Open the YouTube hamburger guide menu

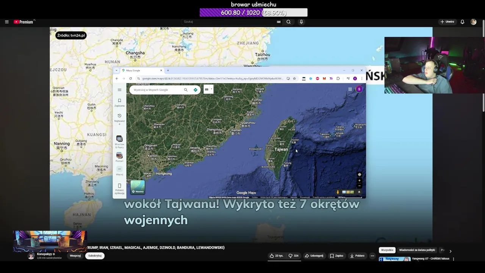tap(6, 22)
